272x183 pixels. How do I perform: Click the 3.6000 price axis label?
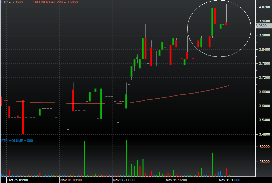(x=264, y=106)
